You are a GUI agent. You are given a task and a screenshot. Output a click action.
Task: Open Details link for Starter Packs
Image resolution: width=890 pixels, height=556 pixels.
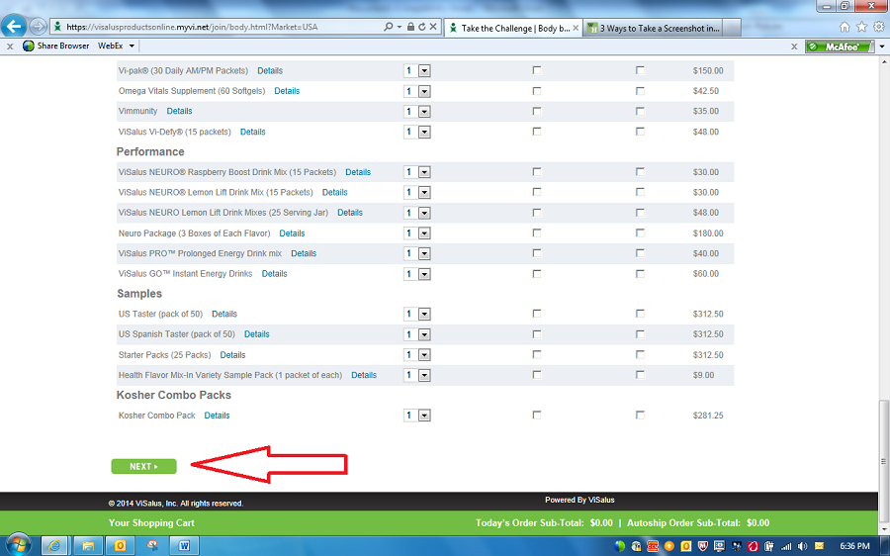(x=232, y=355)
